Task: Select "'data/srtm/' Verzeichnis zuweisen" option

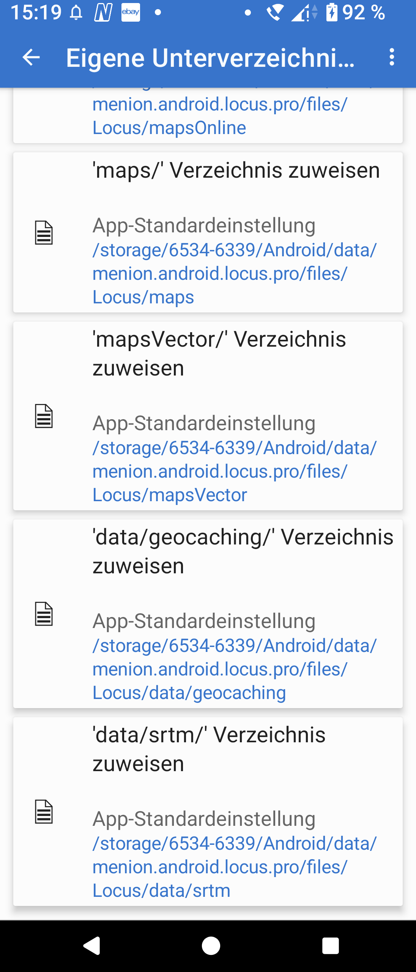Action: click(x=209, y=749)
